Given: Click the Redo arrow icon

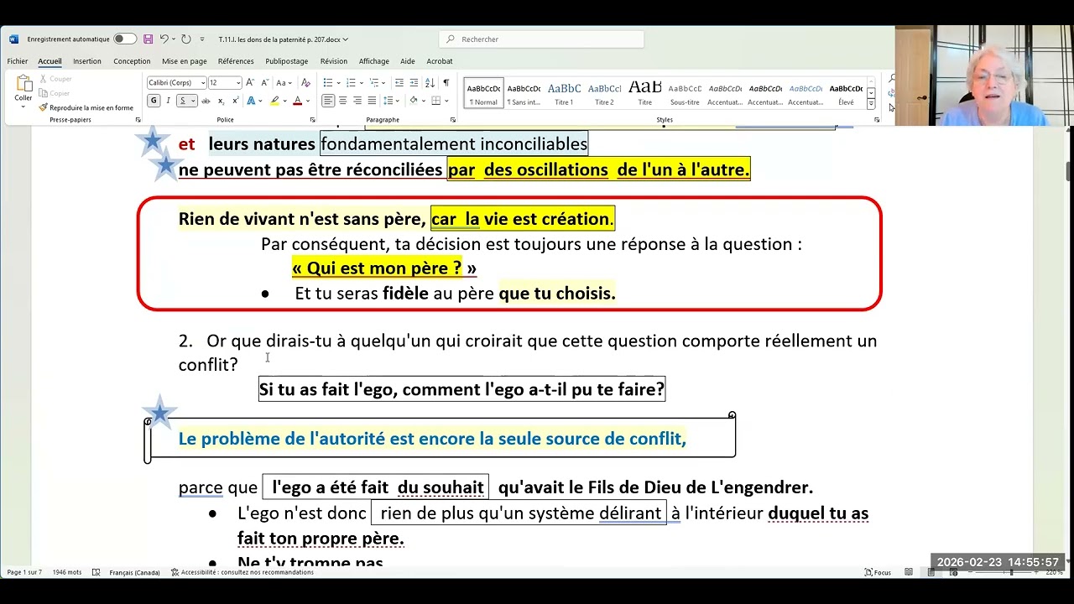Looking at the screenshot, I should [x=185, y=39].
